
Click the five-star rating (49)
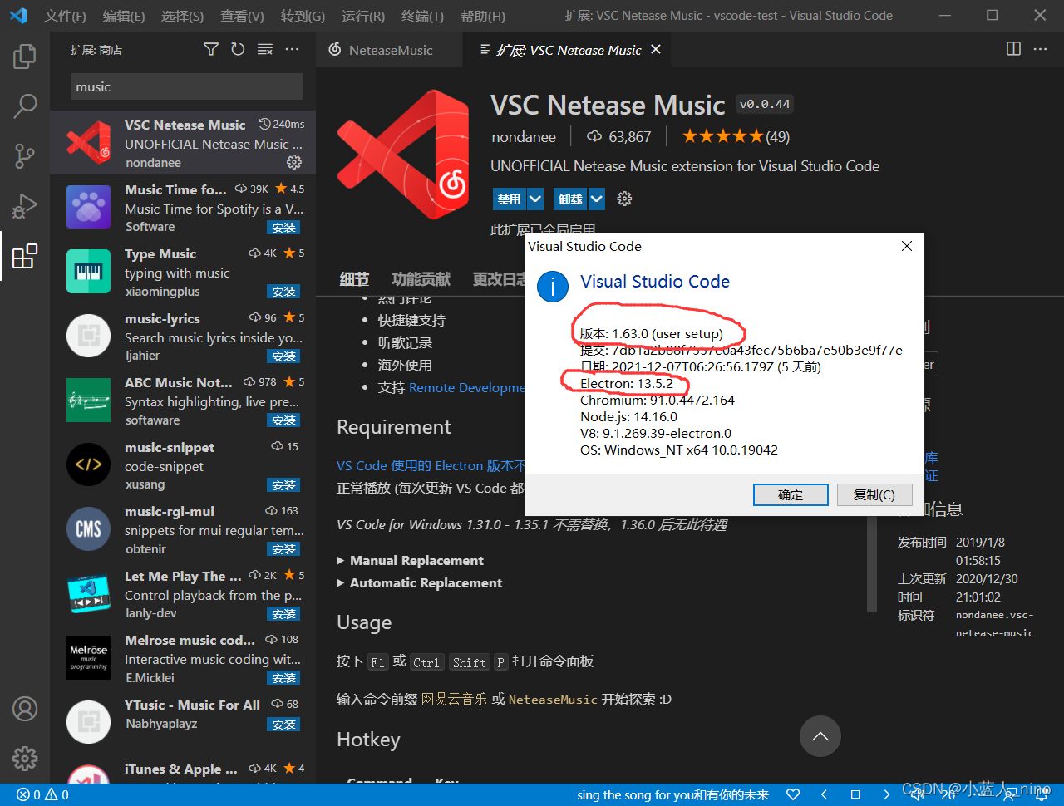coord(736,136)
